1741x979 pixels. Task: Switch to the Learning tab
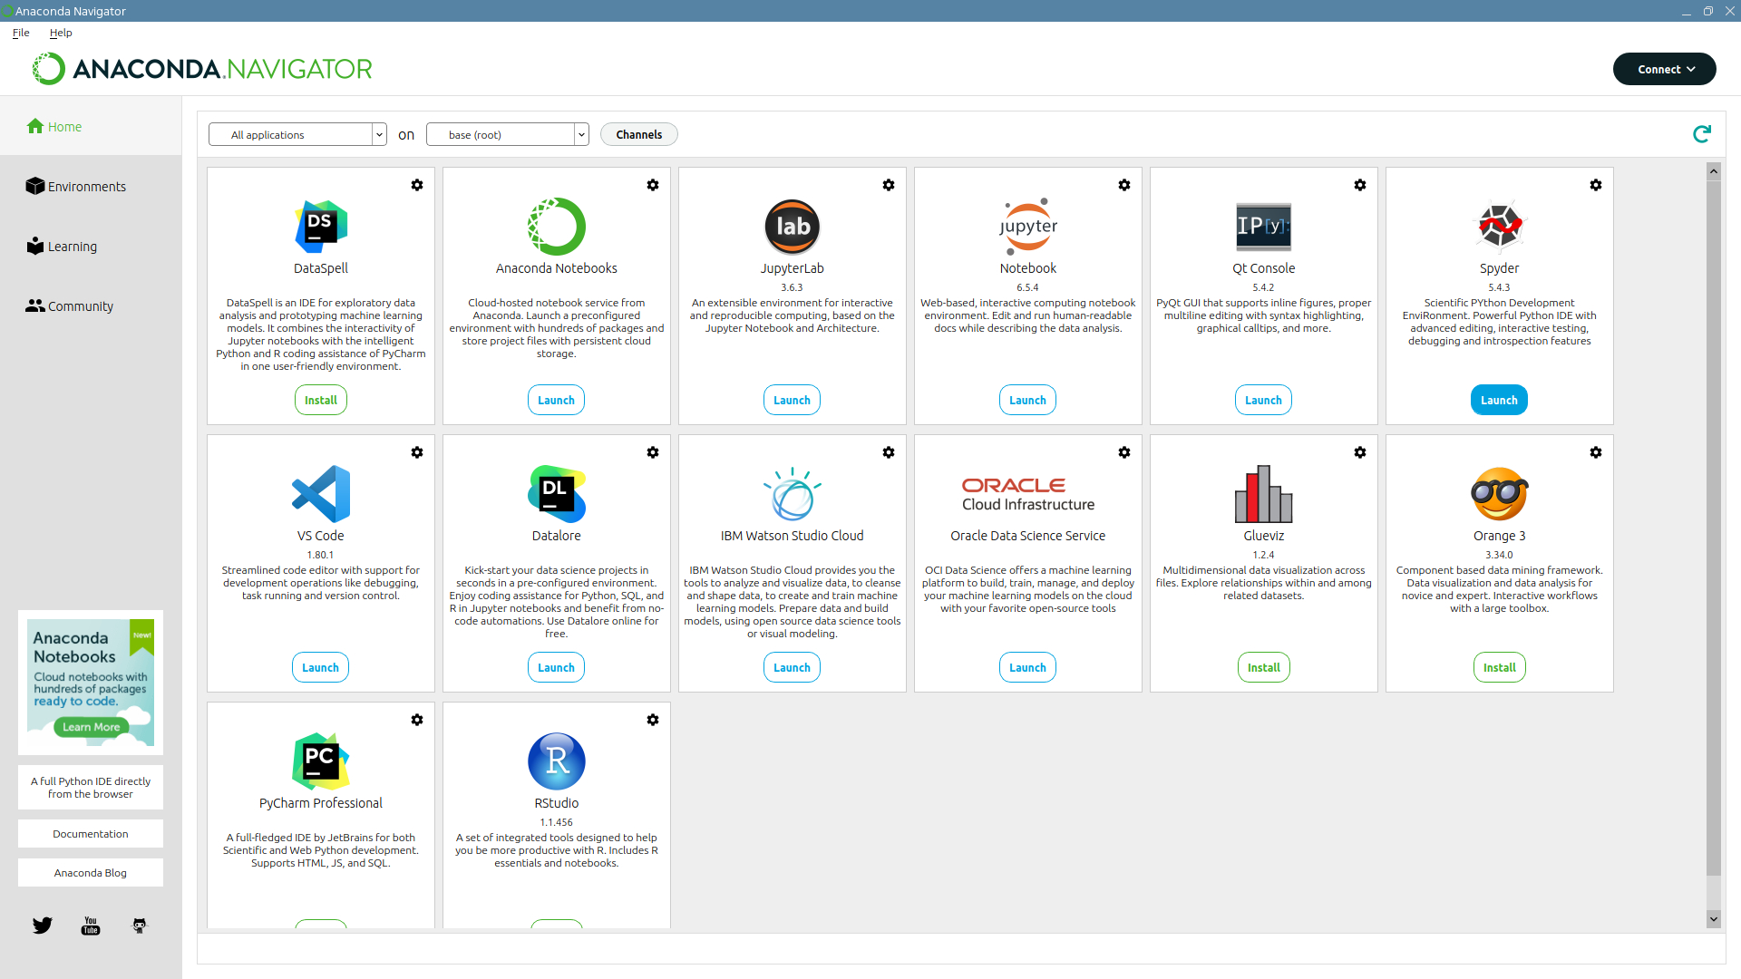(91, 247)
